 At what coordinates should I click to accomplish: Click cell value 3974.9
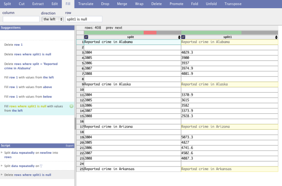(230, 69)
